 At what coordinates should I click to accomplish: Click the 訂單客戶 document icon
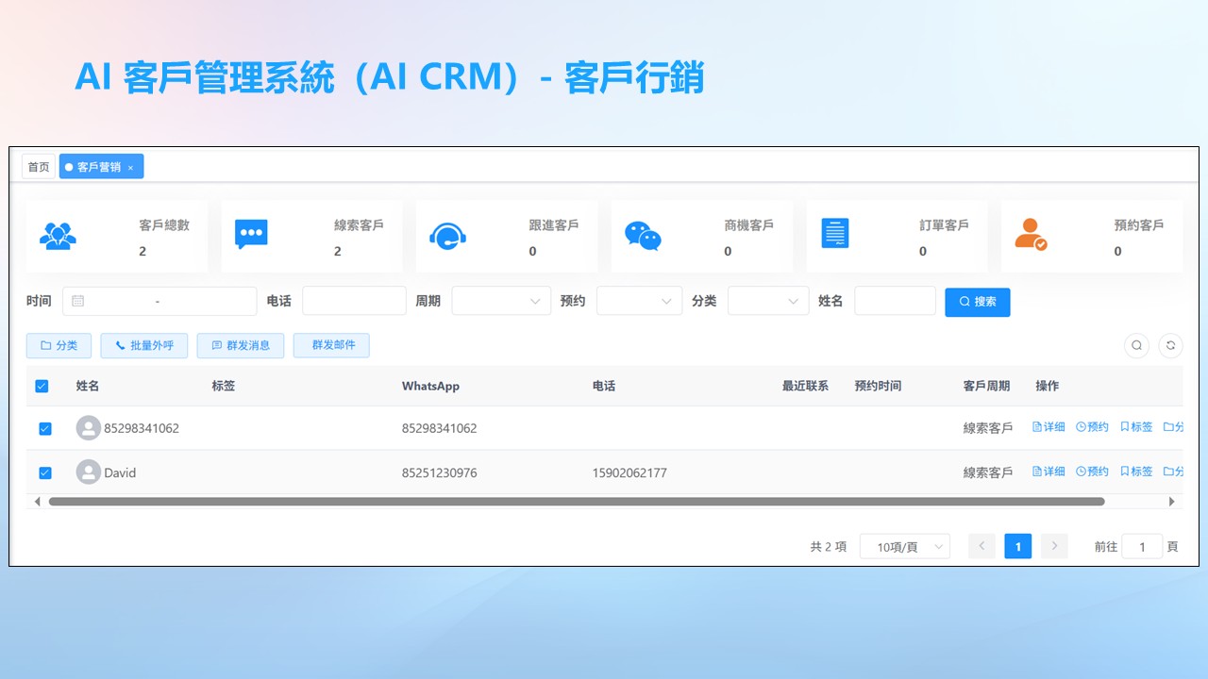835,233
